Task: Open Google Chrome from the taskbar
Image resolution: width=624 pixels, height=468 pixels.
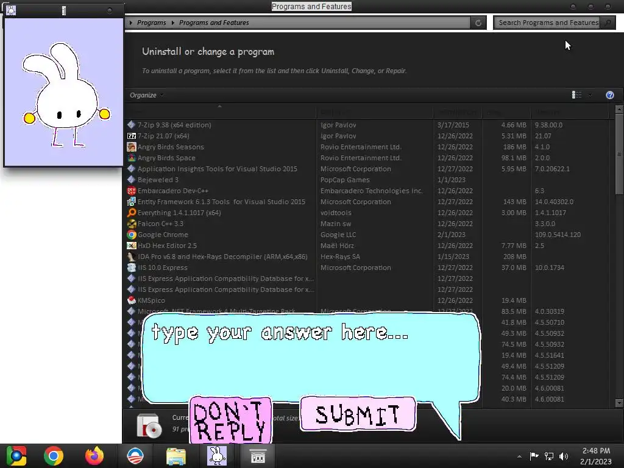Action: [54, 456]
